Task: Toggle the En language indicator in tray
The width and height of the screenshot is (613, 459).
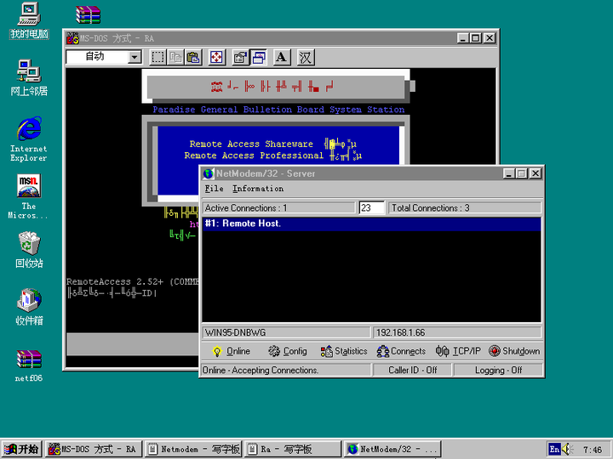Action: click(x=555, y=449)
